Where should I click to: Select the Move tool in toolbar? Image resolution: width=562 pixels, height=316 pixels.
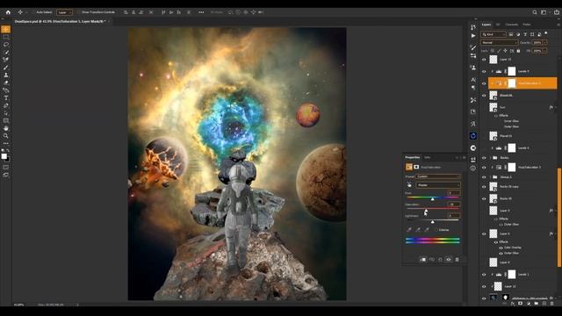[x=6, y=29]
